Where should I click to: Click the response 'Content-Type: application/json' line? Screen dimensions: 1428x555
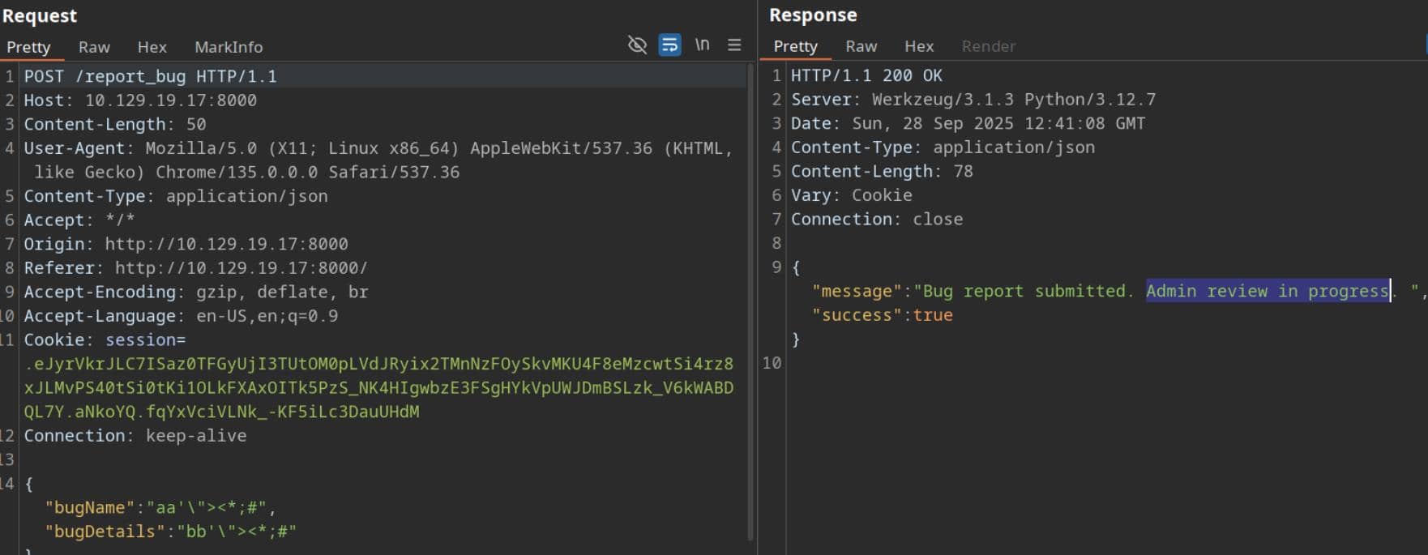pos(943,147)
